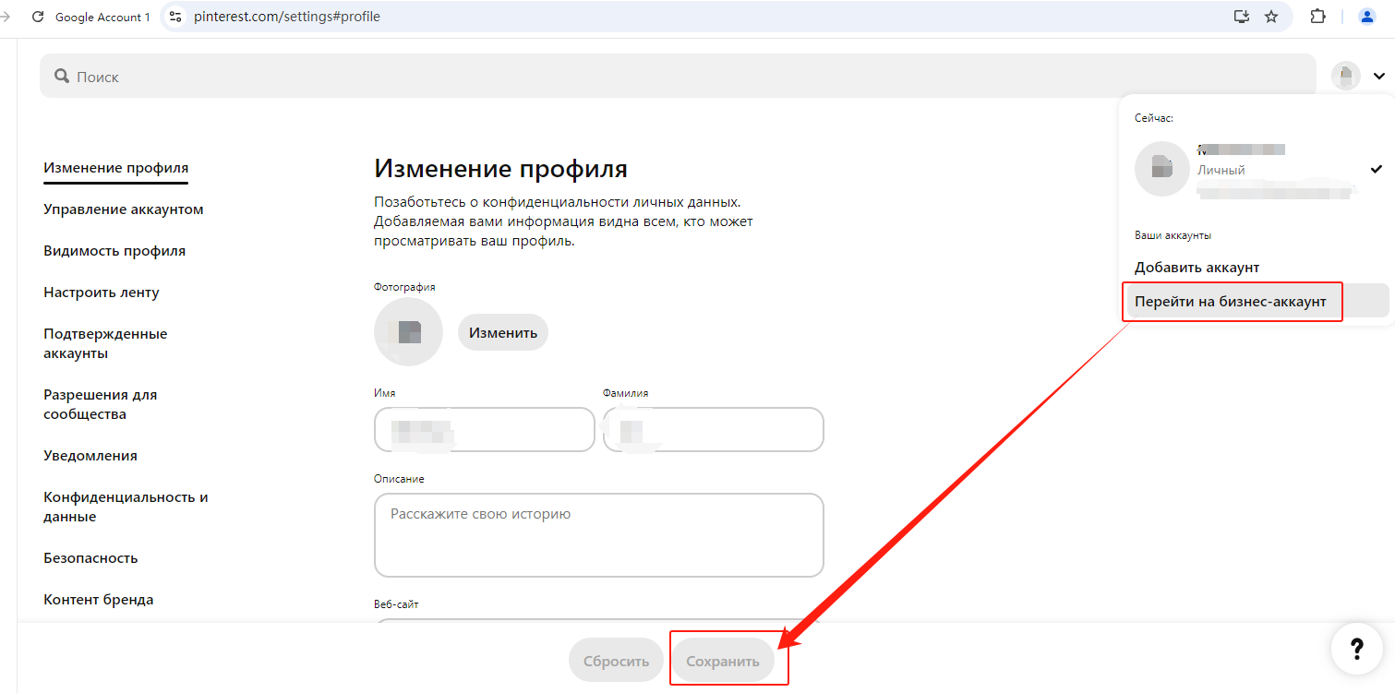Click the Изменить photo button
Viewport: 1395px width, 693px height.
(503, 332)
